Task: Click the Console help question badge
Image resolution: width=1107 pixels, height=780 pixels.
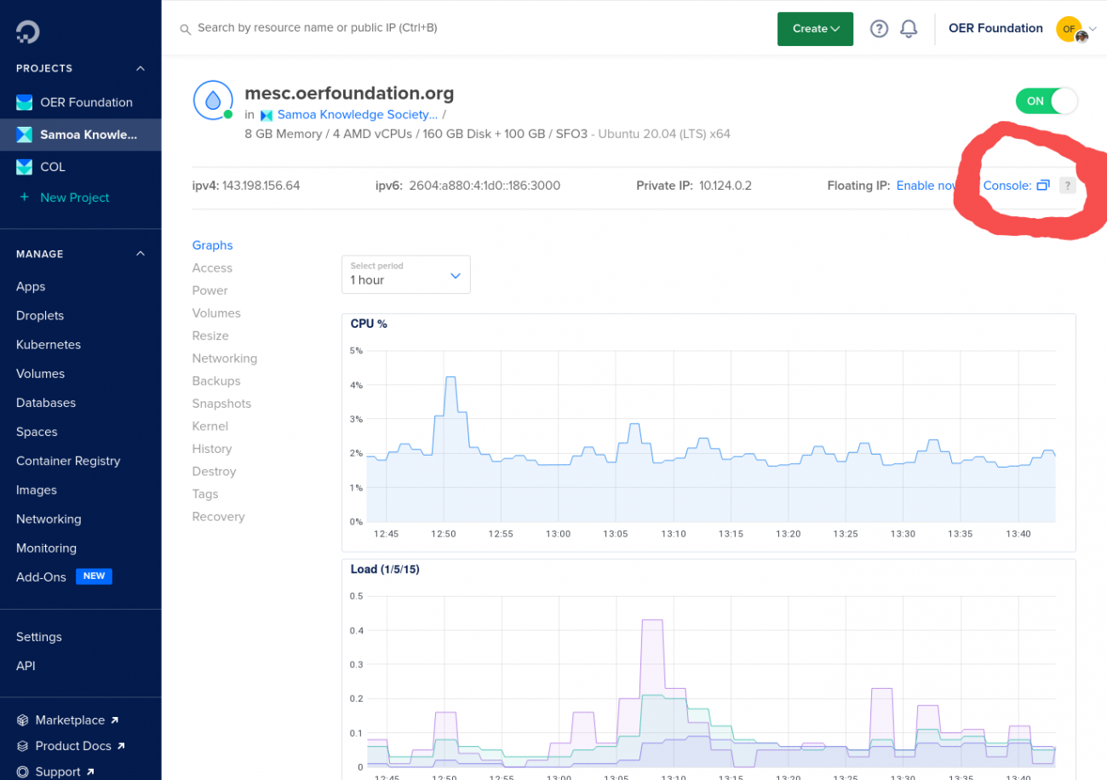Action: (1067, 186)
